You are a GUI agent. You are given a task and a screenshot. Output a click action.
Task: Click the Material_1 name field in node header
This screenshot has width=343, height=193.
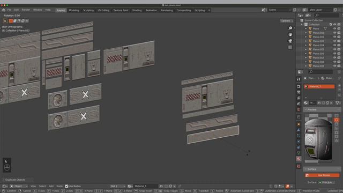pyautogui.click(x=145, y=186)
